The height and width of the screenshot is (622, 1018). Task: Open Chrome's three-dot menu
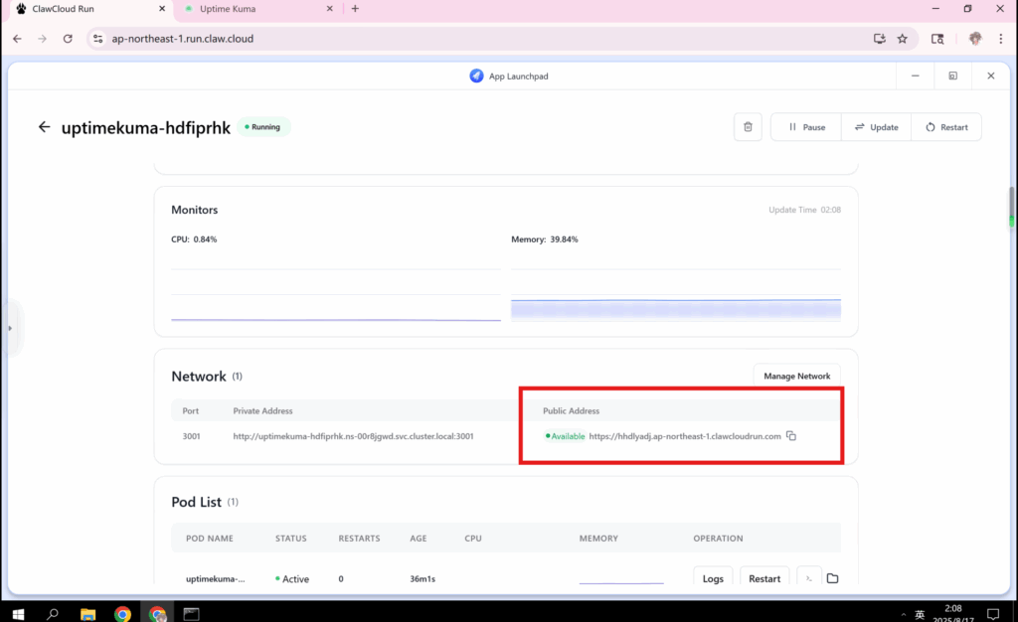[1000, 39]
